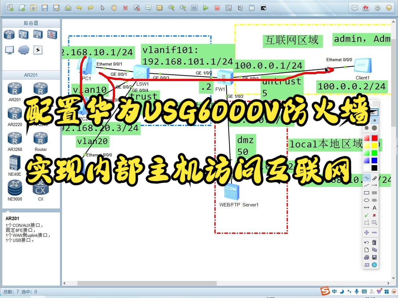Start all devices with the green play icon

(x=206, y=8)
